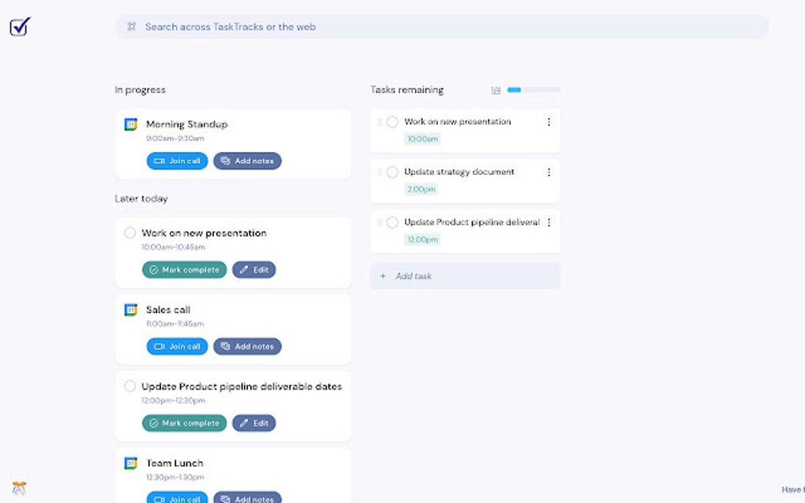
Task: Select the pencil icon on the Edit button
Action: [243, 269]
